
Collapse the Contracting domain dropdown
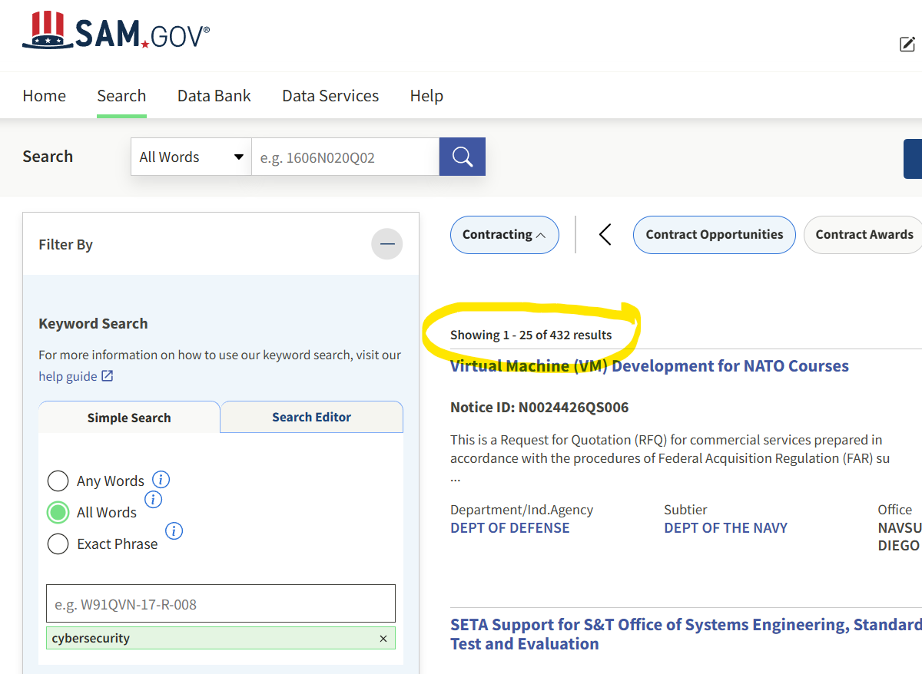click(x=504, y=235)
